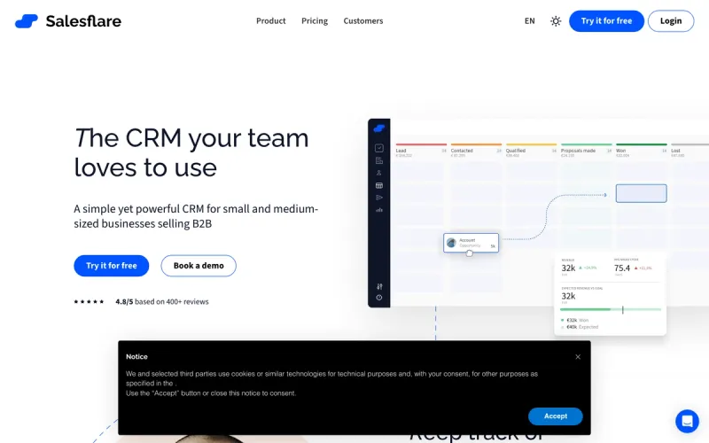
Task: Open the Customers menu item
Action: point(363,21)
